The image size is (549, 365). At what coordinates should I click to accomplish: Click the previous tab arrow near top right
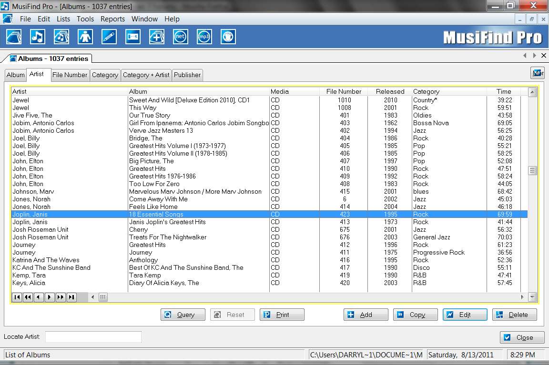525,55
